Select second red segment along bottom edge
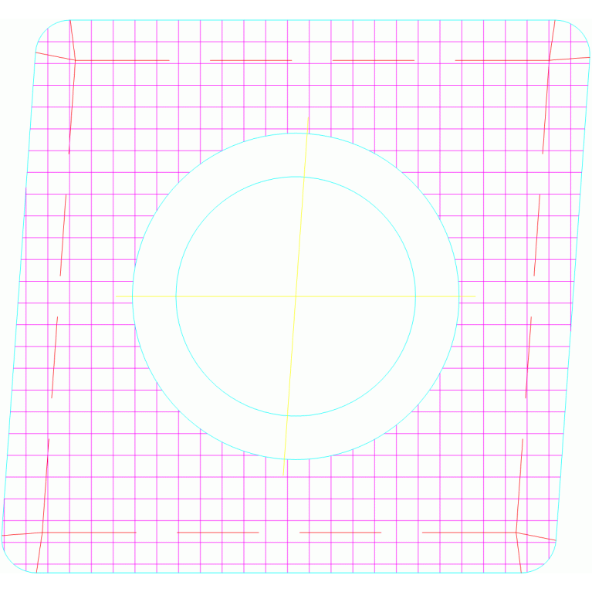 tap(218, 532)
